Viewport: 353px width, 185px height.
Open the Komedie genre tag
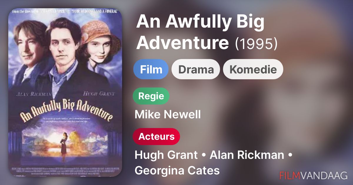[253, 69]
